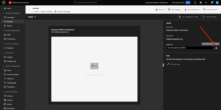Image resolution: width=221 pixels, height=110 pixels.
Task: Click the Draft status label
Action: (x=37, y=12)
